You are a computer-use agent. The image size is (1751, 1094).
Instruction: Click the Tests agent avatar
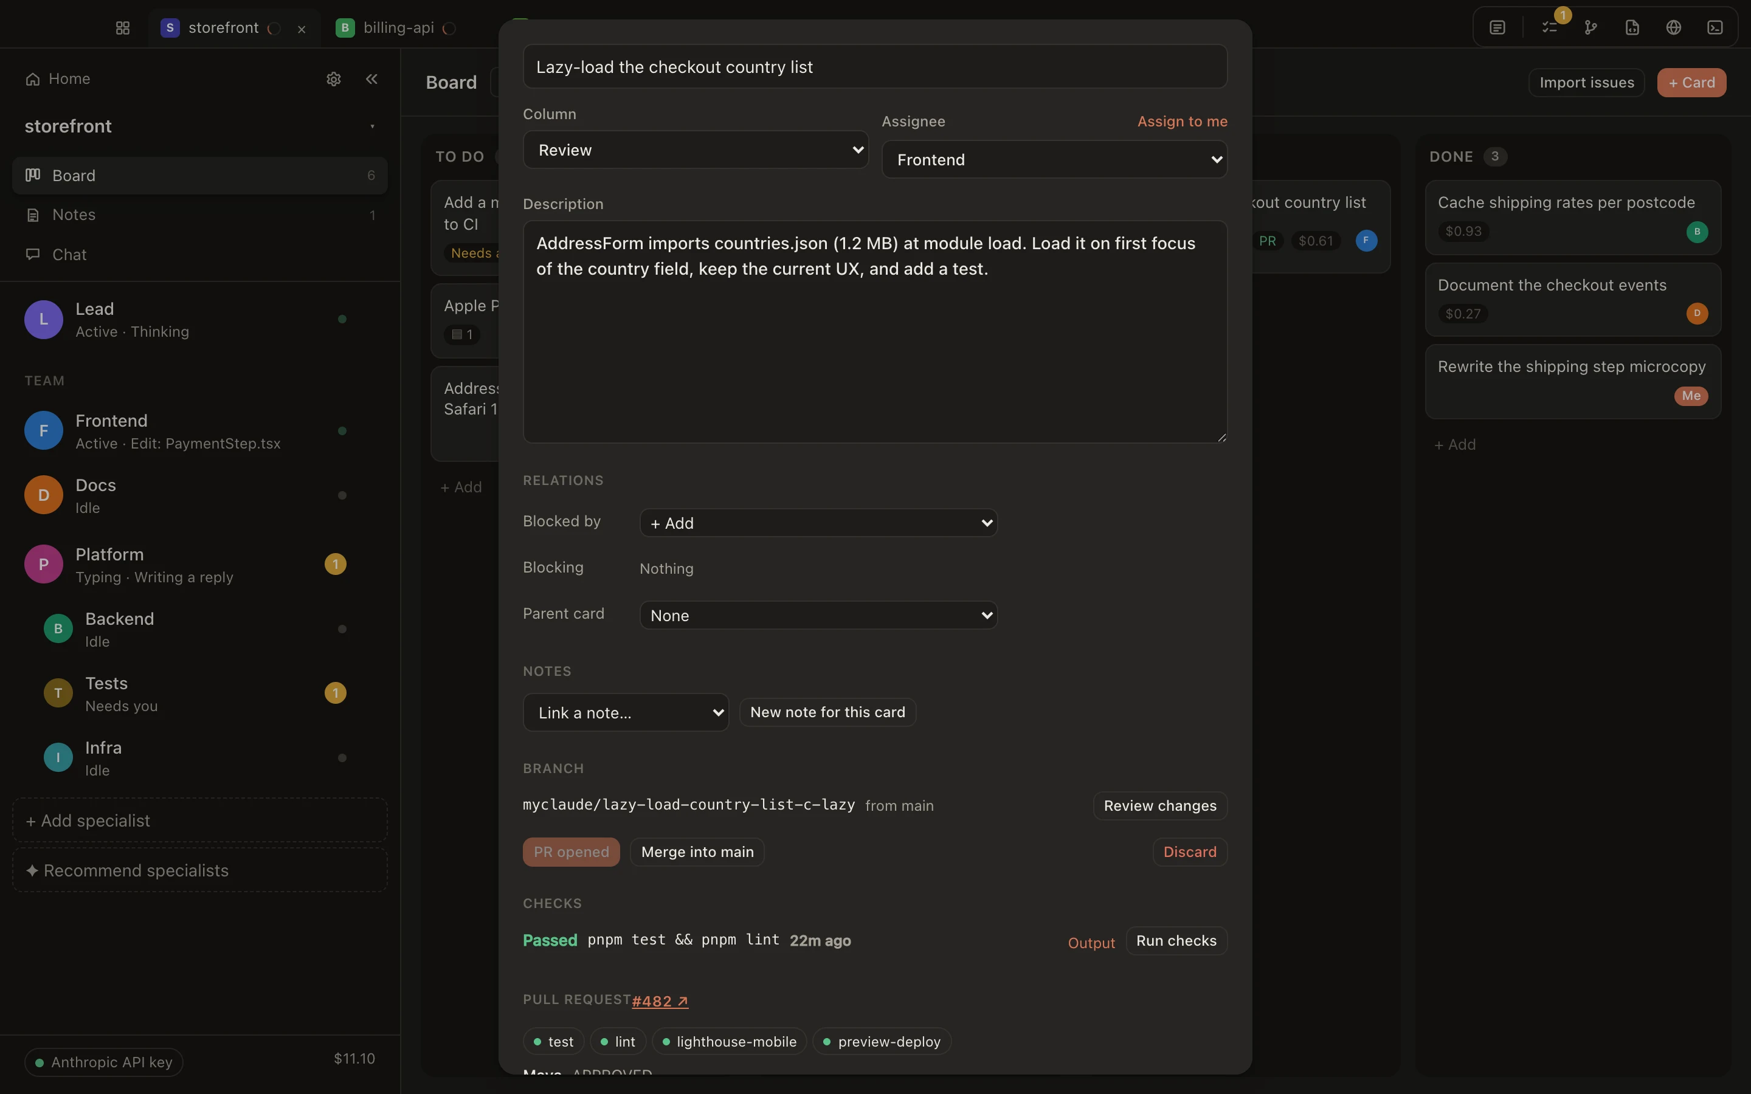click(58, 693)
